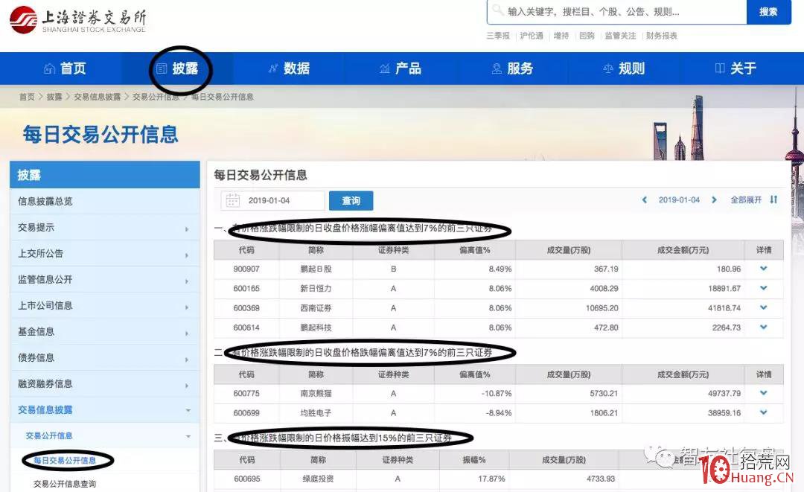Select 每日交易公开信息 in the sidebar
804x492 pixels.
click(67, 461)
